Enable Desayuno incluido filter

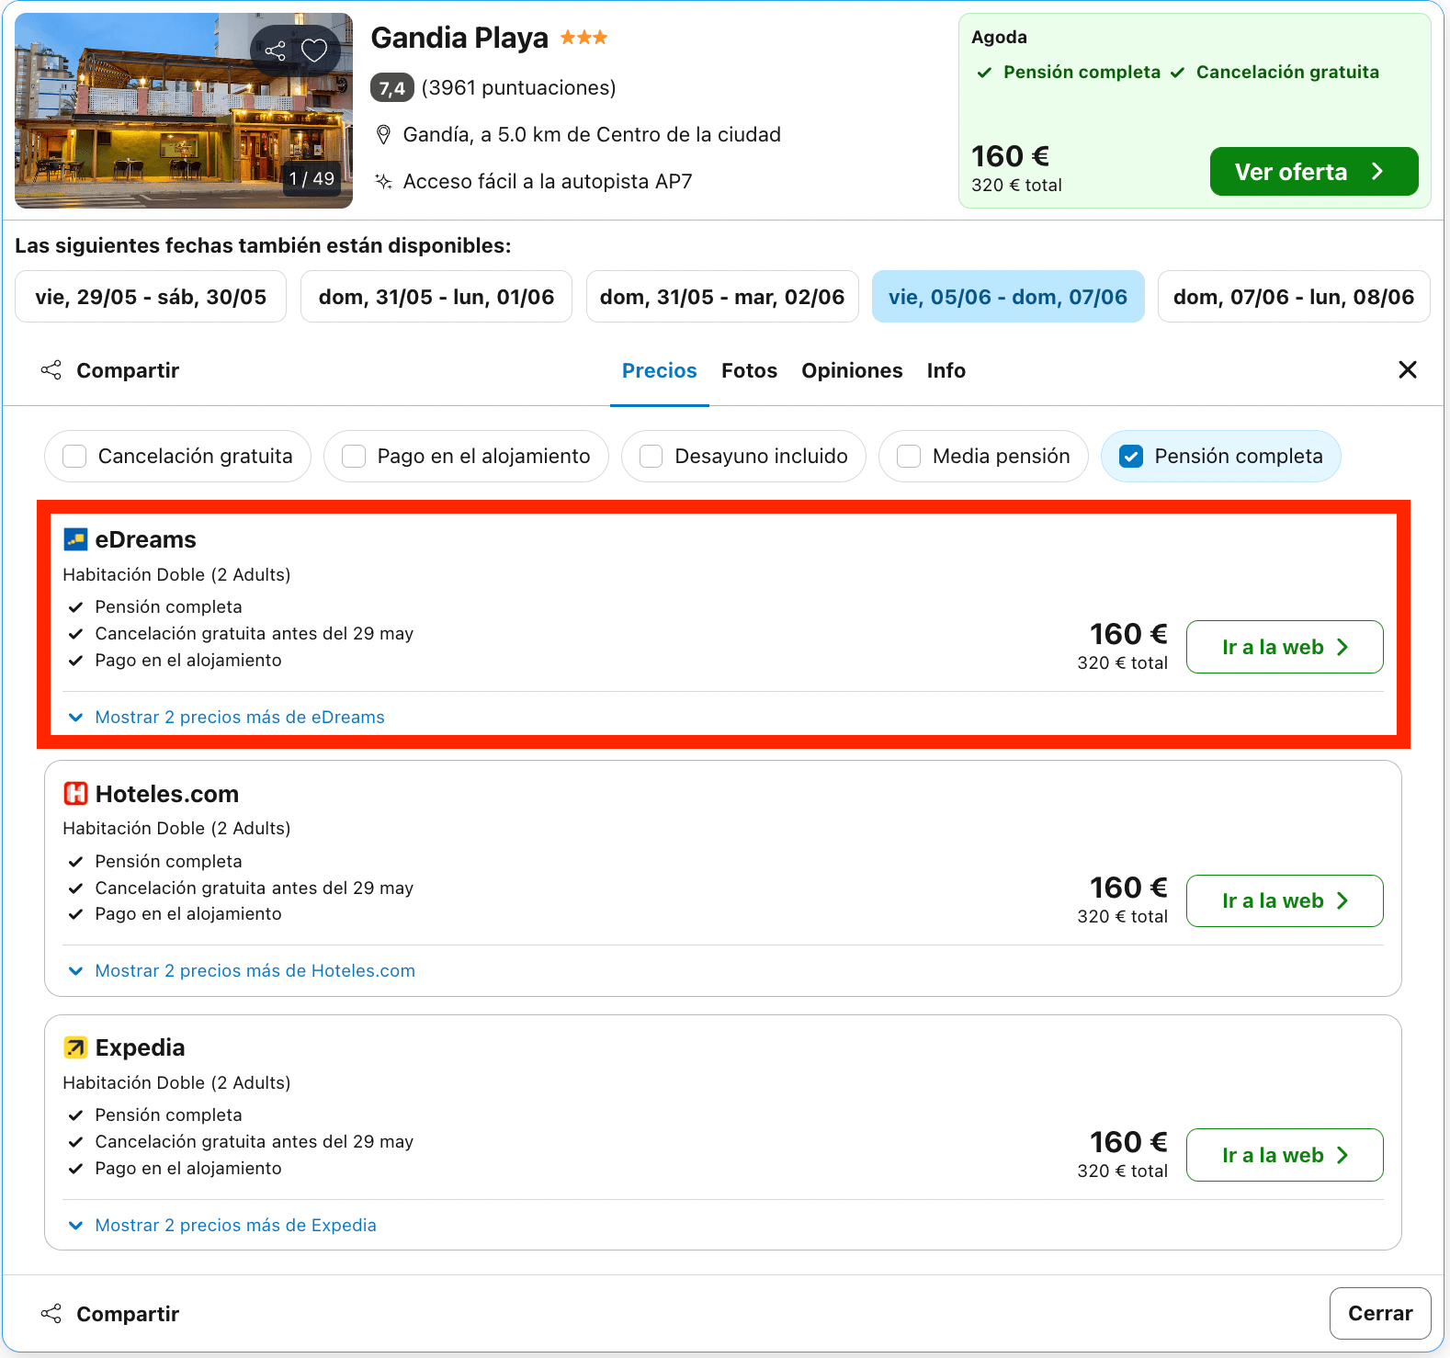click(x=743, y=456)
